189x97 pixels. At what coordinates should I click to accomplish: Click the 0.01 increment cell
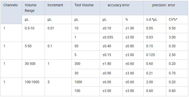tap(58, 33)
